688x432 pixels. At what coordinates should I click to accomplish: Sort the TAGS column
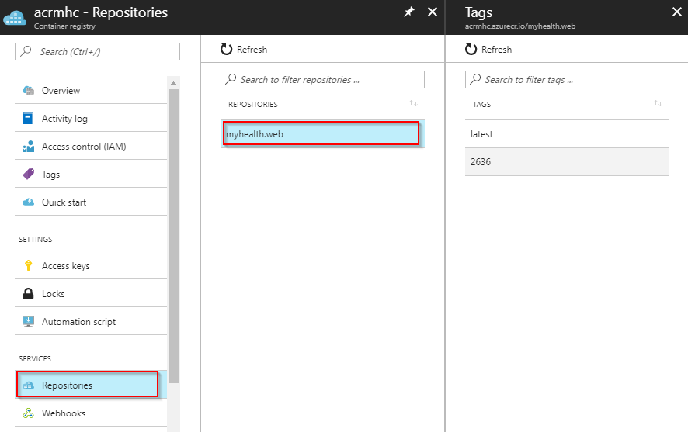[658, 103]
